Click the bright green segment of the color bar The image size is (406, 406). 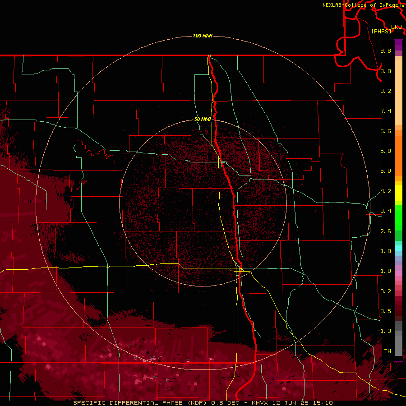click(398, 217)
